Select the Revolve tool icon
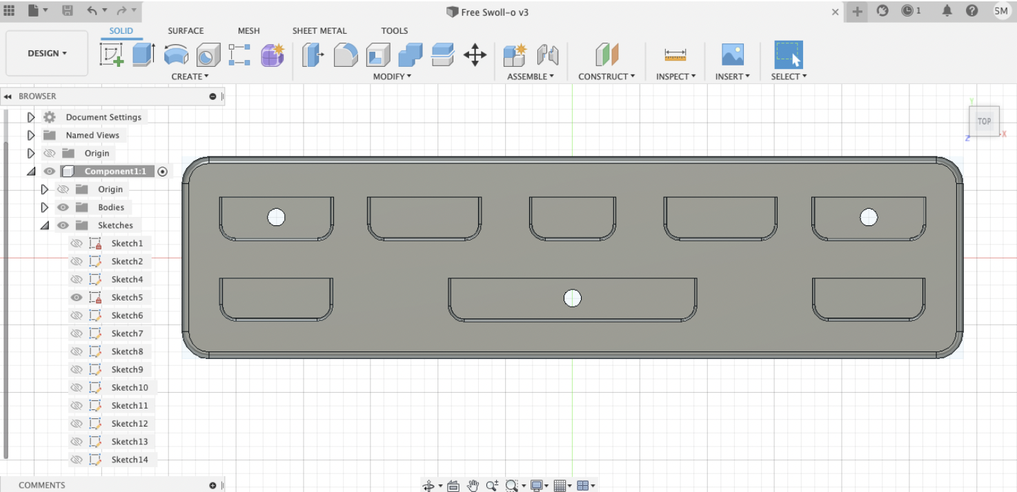 tap(176, 54)
